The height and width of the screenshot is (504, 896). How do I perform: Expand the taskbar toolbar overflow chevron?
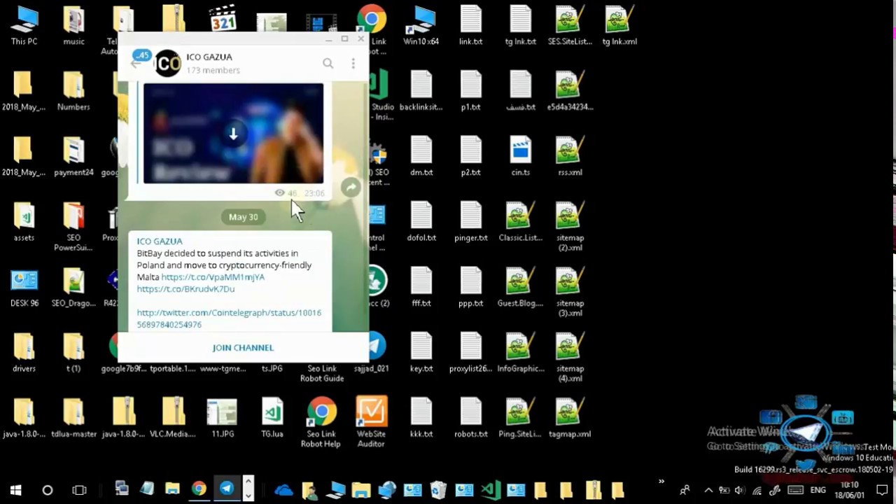point(661,482)
